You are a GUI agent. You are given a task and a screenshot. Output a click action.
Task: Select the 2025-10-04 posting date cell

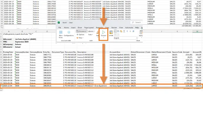[9, 86]
